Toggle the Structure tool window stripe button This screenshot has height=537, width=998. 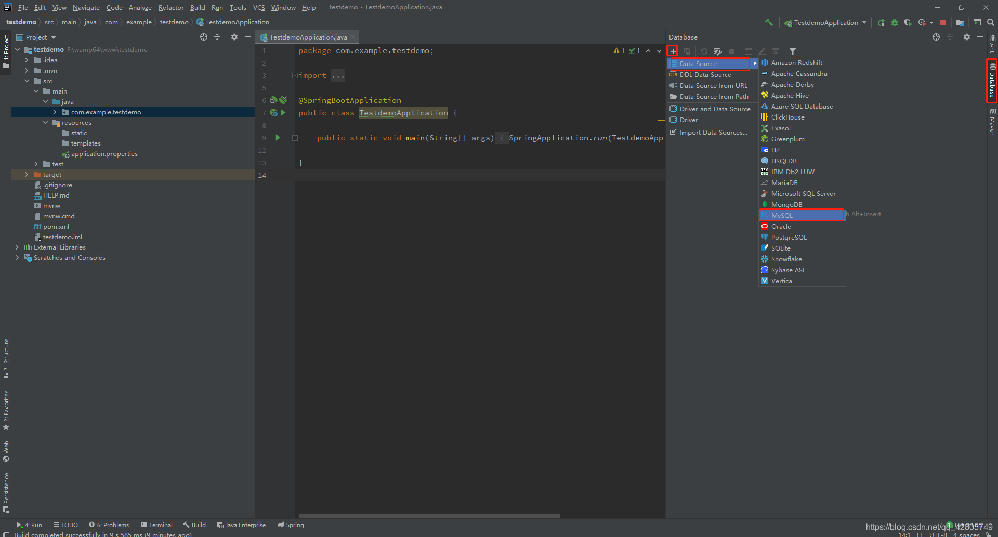pyautogui.click(x=6, y=358)
